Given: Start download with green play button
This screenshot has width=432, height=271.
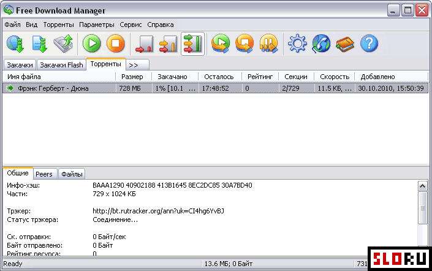Looking at the screenshot, I should tap(91, 44).
